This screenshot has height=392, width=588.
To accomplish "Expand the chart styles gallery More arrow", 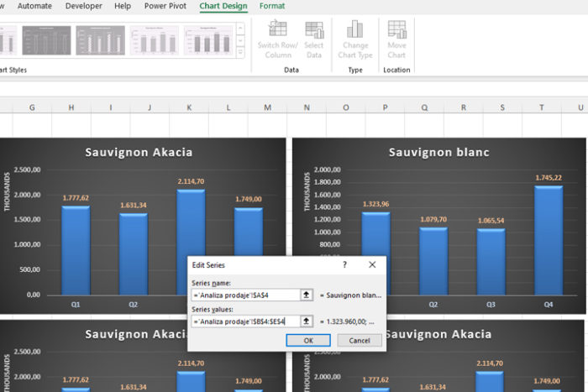I will coord(240,52).
